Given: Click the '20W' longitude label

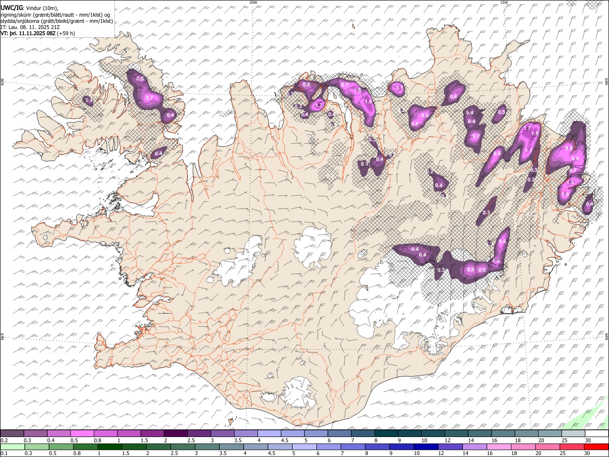Looking at the screenshot, I should click(x=253, y=2).
